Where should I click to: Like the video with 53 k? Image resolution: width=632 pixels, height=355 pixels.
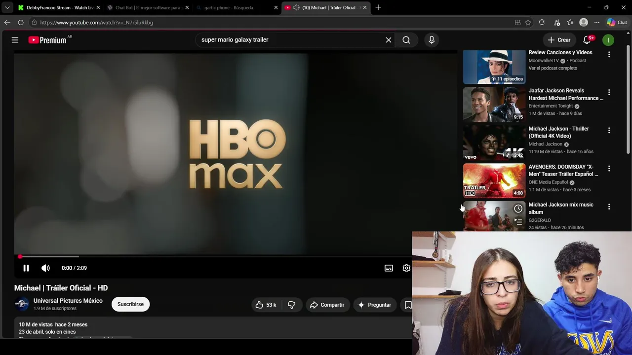click(266, 305)
